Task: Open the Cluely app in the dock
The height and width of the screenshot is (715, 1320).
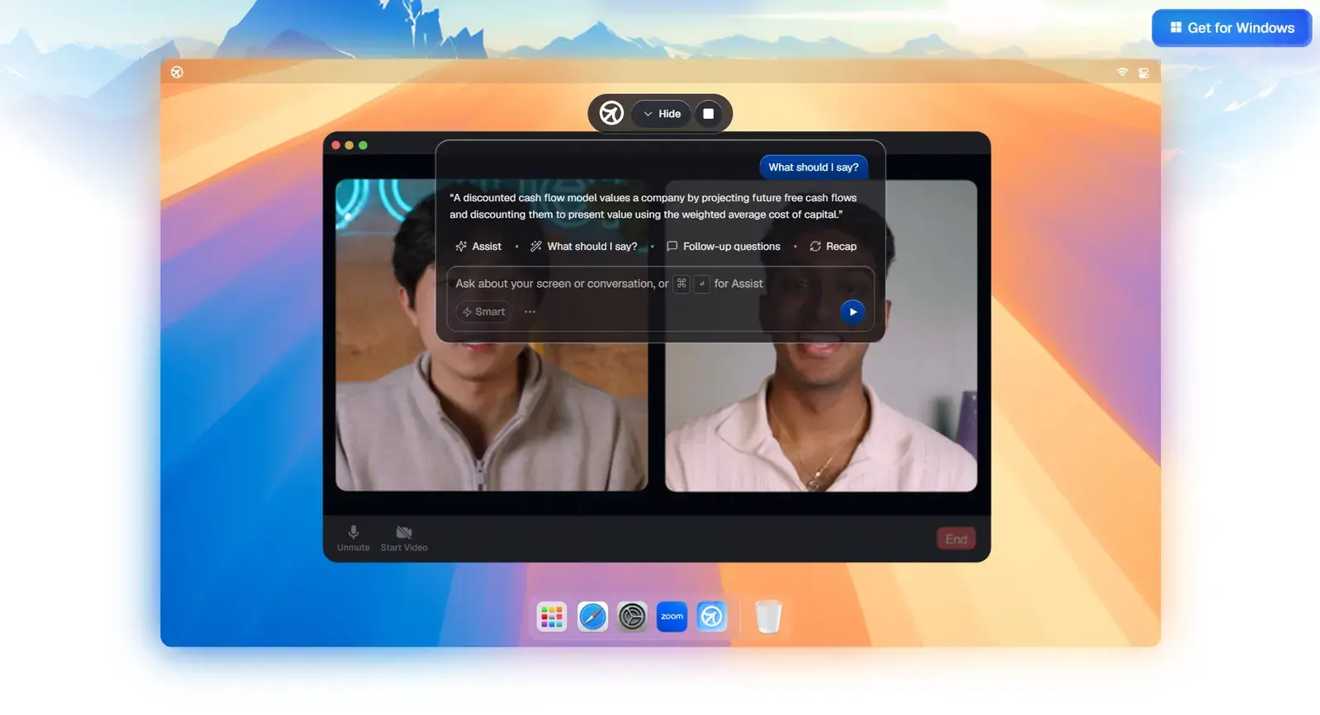Action: [x=711, y=616]
